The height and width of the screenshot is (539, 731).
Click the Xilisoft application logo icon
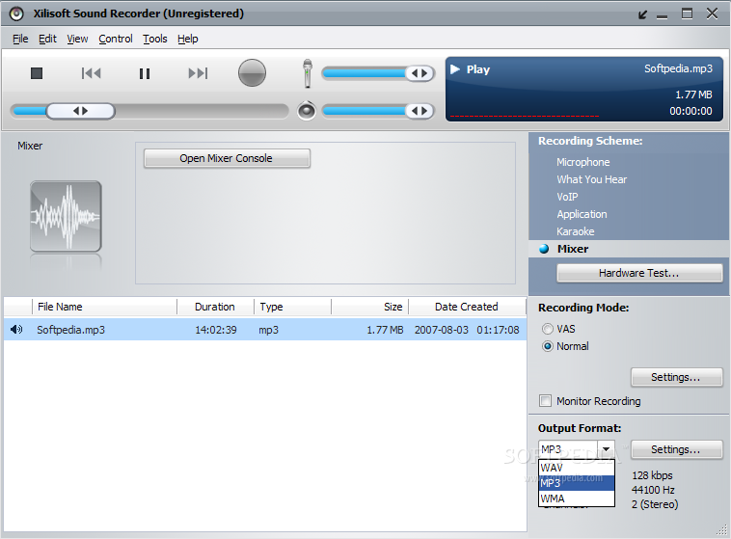16,14
